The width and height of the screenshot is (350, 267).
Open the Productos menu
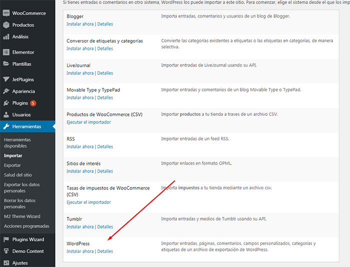(23, 25)
